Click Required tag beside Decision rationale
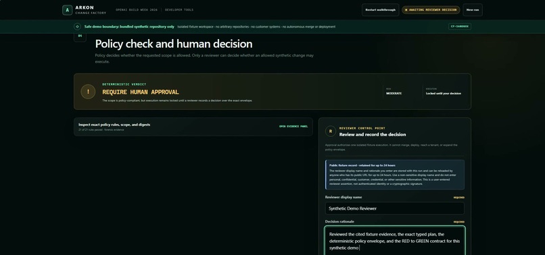This screenshot has height=255, width=545. [x=459, y=222]
